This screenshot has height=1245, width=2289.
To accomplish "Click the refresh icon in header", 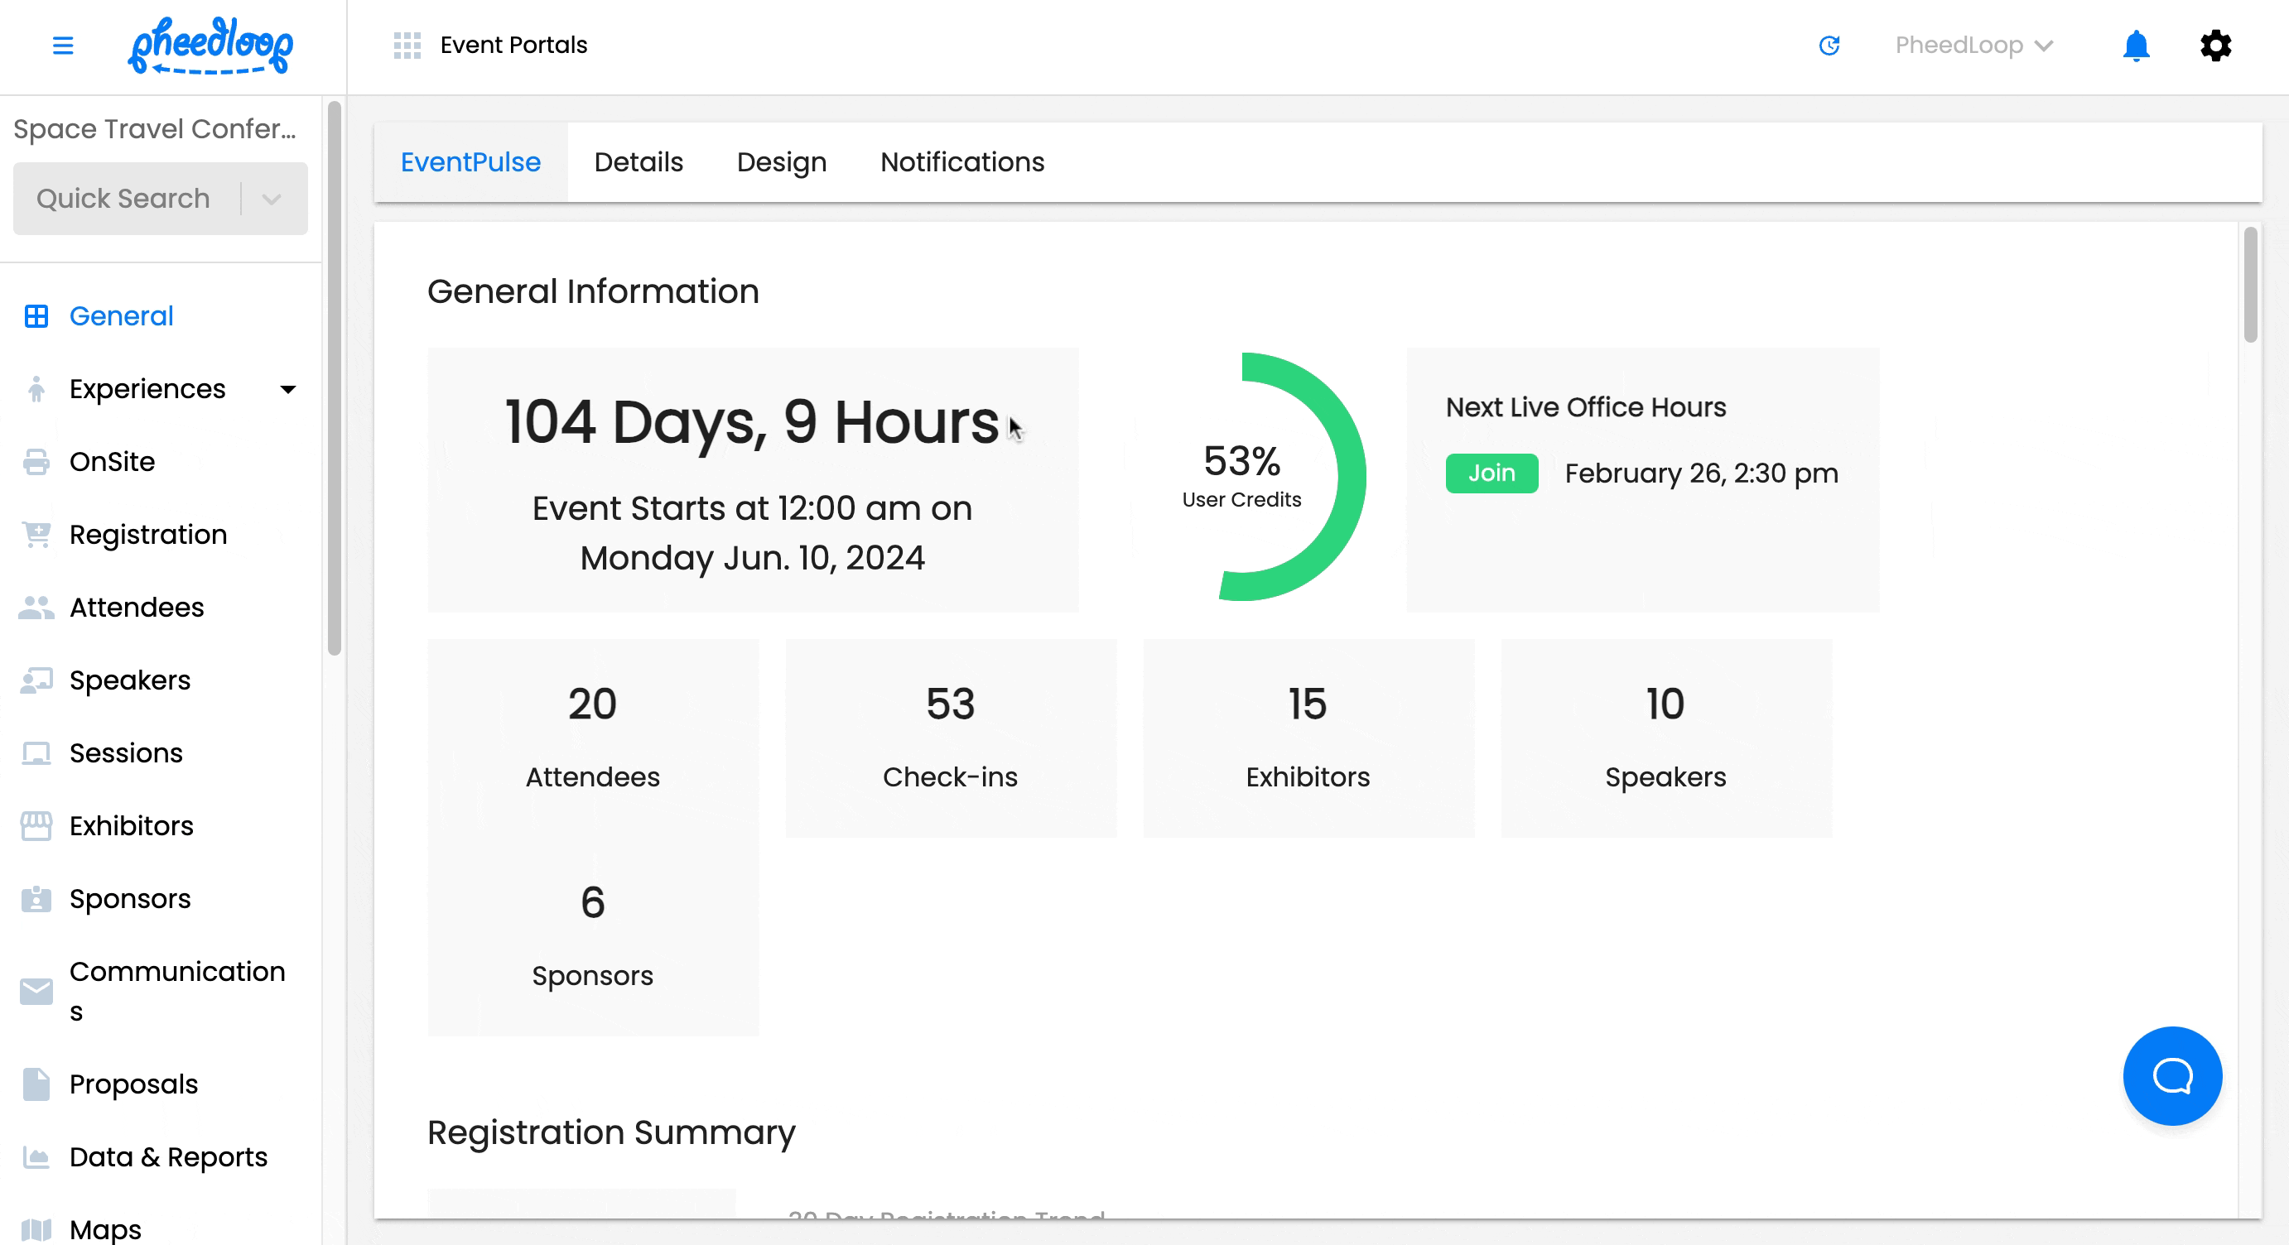I will [1829, 46].
